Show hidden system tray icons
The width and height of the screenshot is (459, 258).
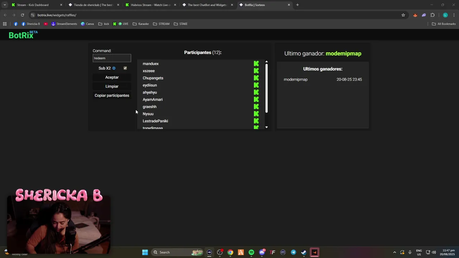click(394, 252)
